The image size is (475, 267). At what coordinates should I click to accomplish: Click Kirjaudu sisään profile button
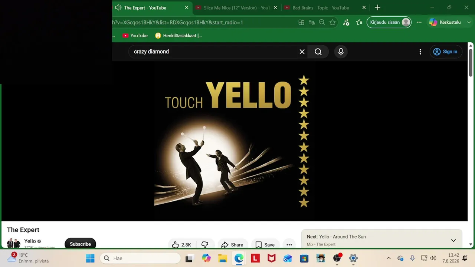pos(389,22)
